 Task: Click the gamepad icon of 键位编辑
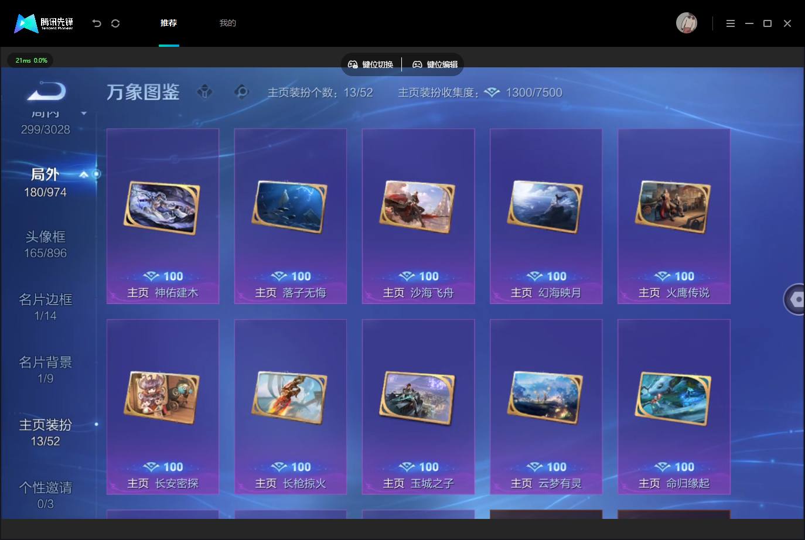417,64
